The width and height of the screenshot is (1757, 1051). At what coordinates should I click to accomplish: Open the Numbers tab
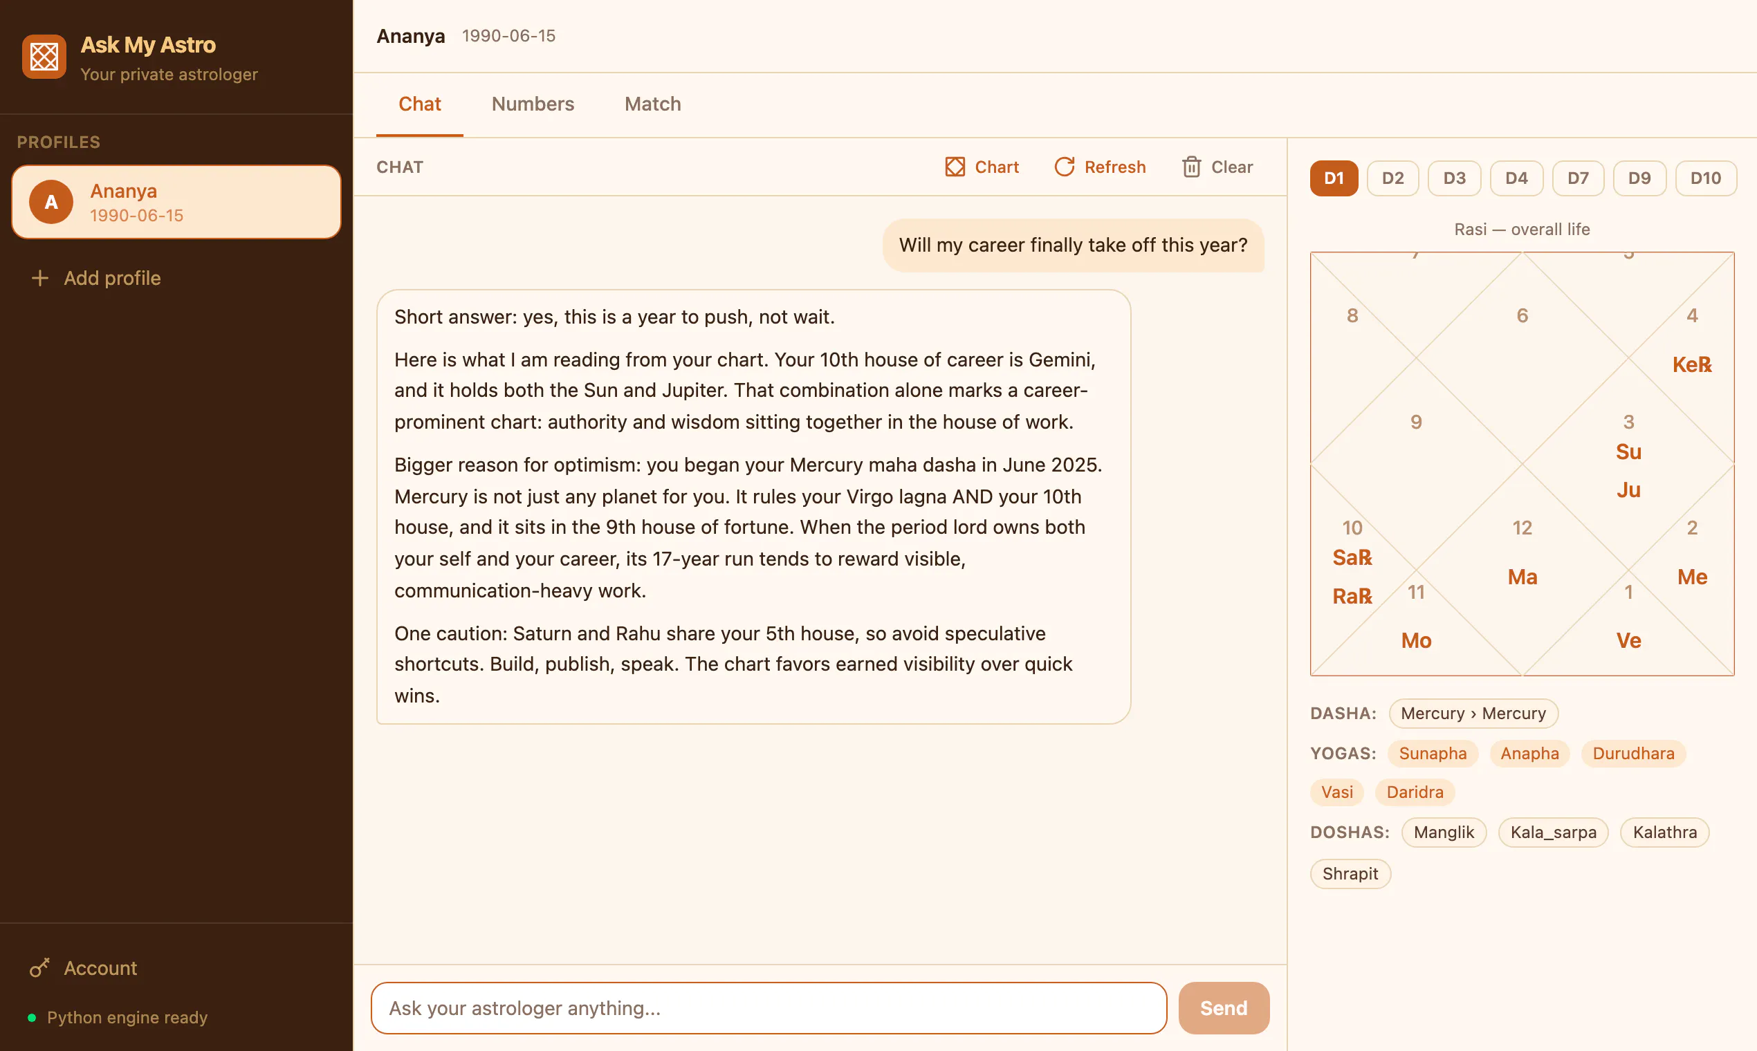533,104
